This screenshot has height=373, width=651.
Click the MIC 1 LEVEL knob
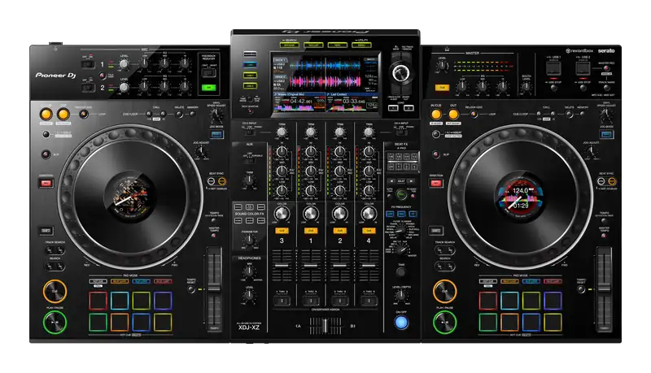(124, 64)
